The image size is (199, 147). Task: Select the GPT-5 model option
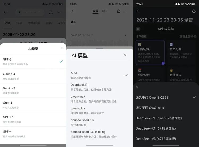tap(33, 62)
